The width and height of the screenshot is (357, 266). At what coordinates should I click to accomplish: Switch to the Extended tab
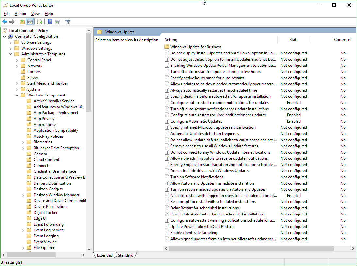[x=105, y=255]
